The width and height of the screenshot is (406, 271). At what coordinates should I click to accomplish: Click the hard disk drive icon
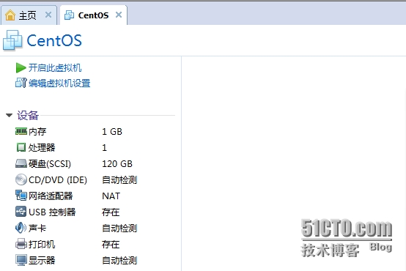(21, 163)
